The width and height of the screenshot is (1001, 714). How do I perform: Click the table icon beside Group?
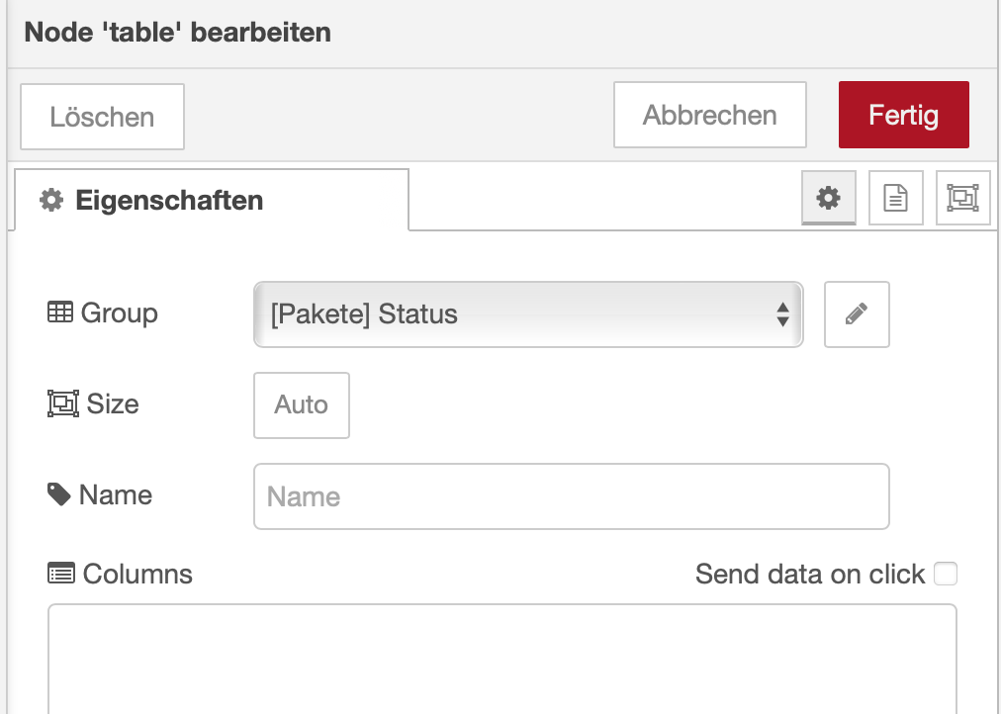click(60, 312)
